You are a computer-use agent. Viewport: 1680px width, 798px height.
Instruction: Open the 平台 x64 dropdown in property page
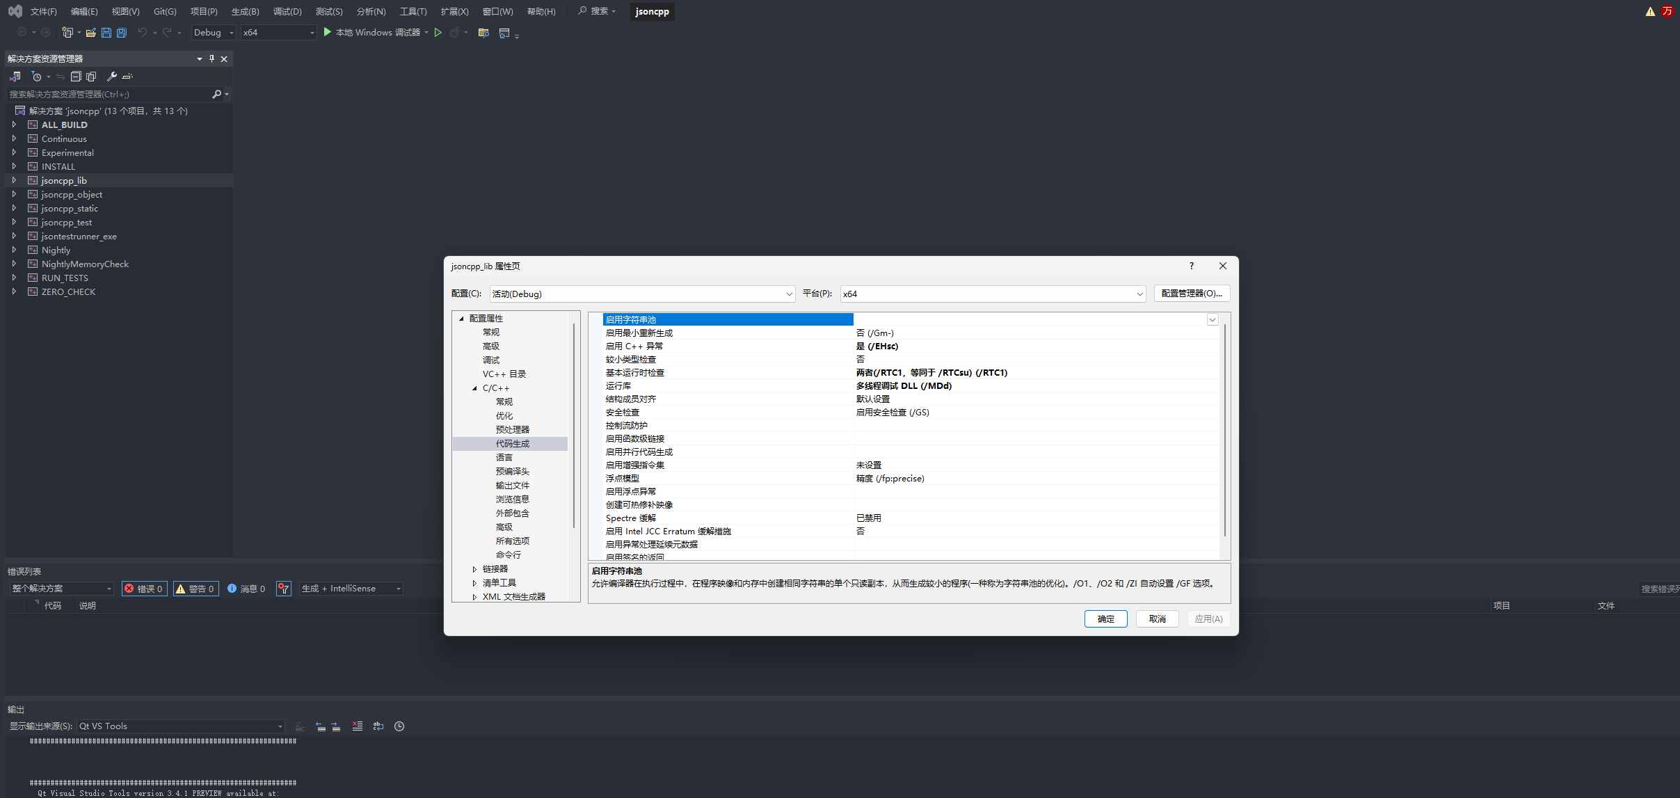click(x=1139, y=294)
